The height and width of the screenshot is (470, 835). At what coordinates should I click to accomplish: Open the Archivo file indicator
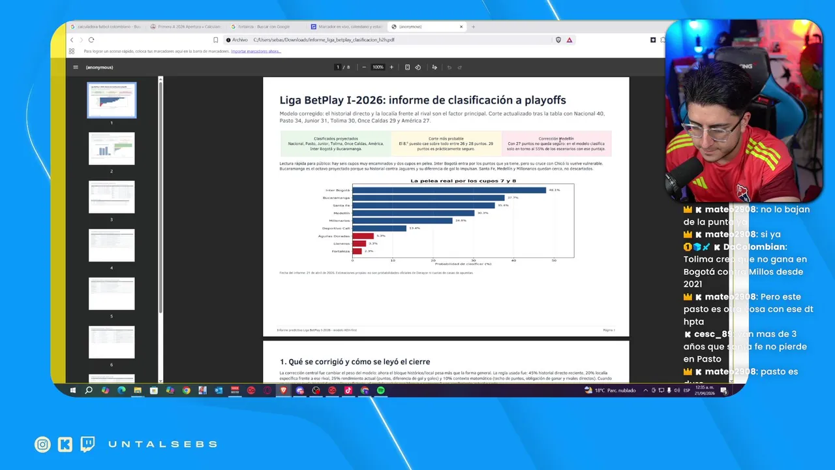pos(236,40)
